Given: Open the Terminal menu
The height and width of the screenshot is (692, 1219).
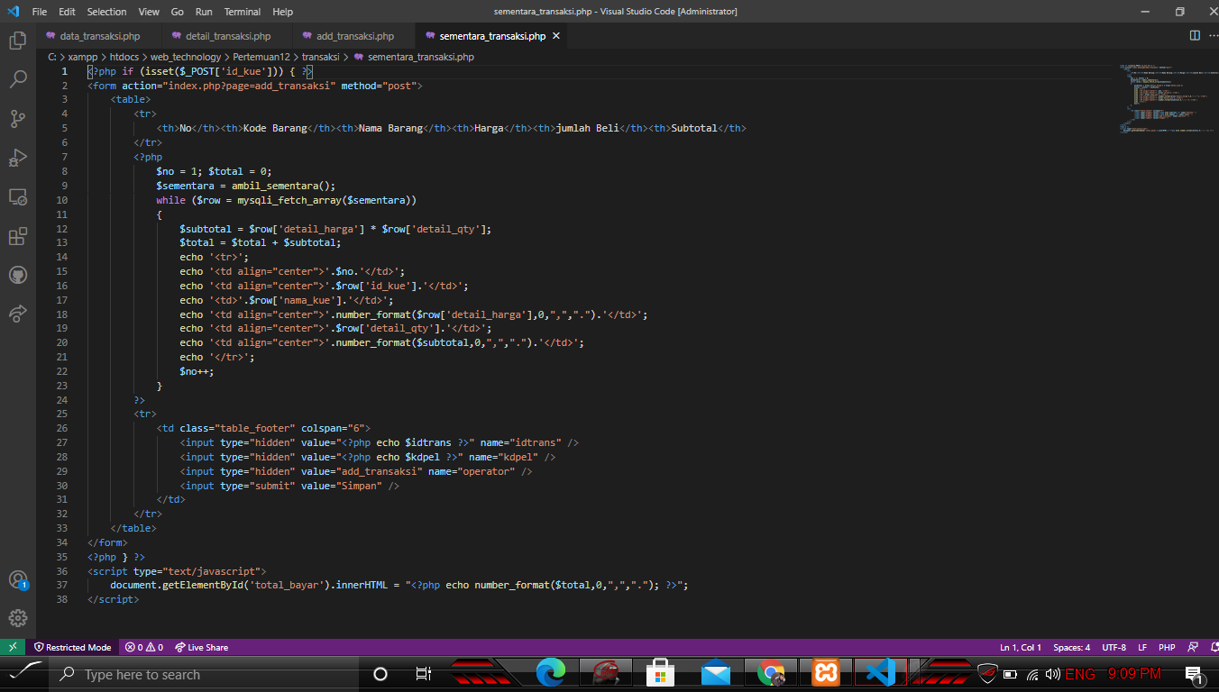Looking at the screenshot, I should [x=243, y=12].
